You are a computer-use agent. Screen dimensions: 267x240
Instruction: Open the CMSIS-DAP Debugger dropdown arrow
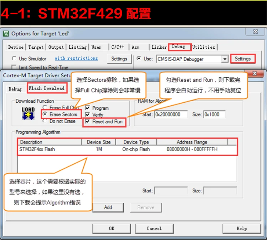point(225,59)
